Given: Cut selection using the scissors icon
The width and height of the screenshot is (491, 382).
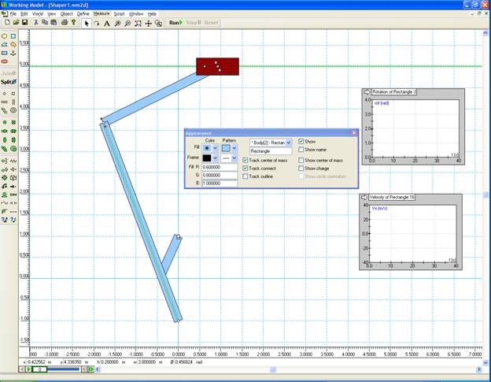Looking at the screenshot, I should [36, 23].
